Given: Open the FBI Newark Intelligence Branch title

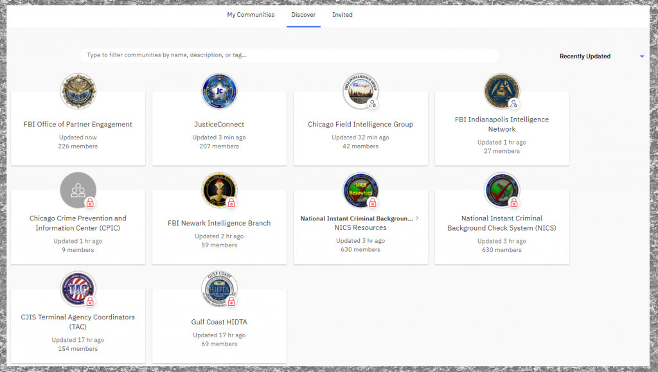Looking at the screenshot, I should coord(219,224).
